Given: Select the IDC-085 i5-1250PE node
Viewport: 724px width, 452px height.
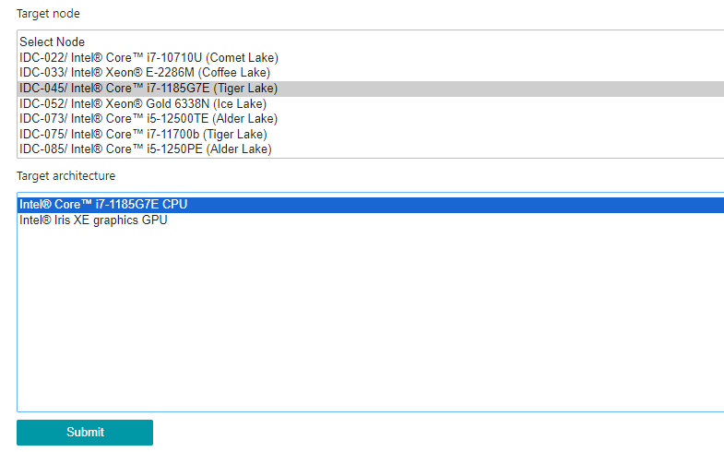Looking at the screenshot, I should click(x=146, y=149).
